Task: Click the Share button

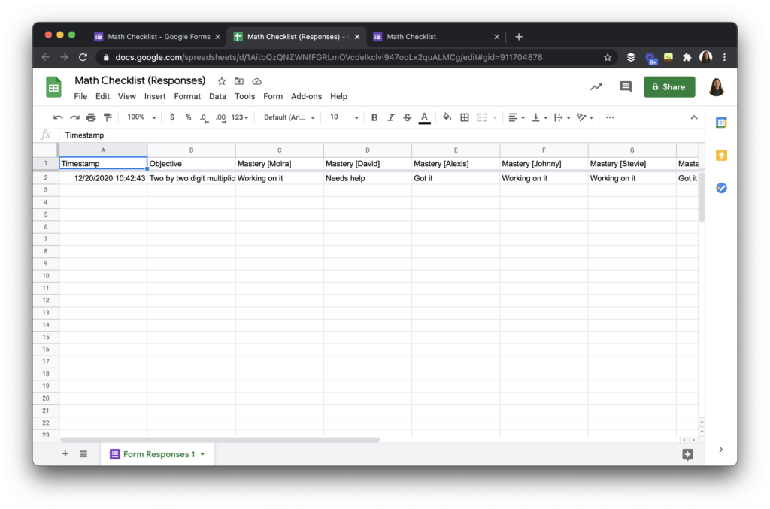Action: tap(668, 87)
